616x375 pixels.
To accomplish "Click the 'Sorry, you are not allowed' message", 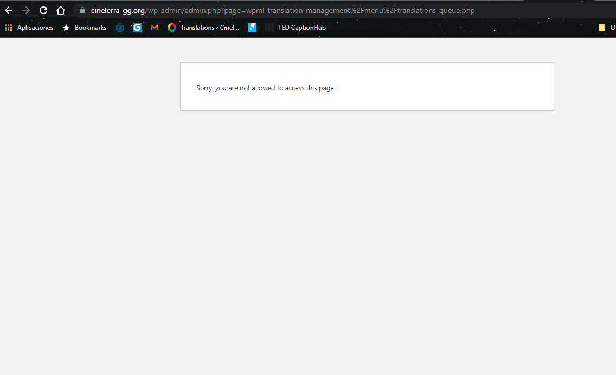I will [x=266, y=88].
